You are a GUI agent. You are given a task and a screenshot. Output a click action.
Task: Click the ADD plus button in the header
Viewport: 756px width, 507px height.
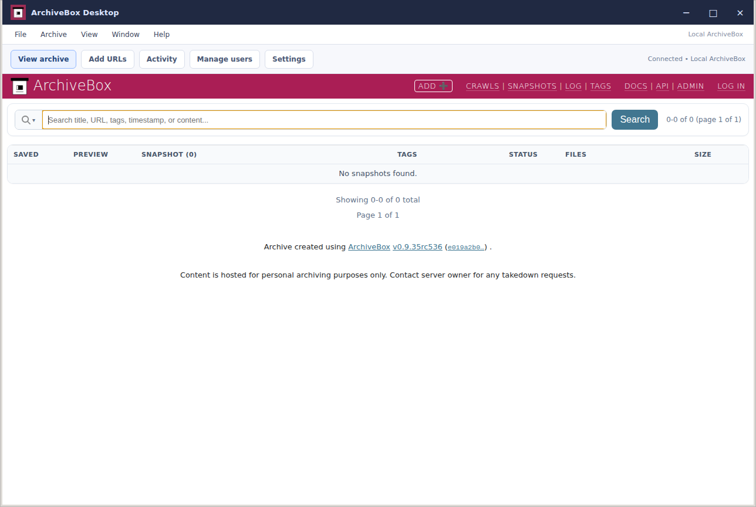(433, 86)
